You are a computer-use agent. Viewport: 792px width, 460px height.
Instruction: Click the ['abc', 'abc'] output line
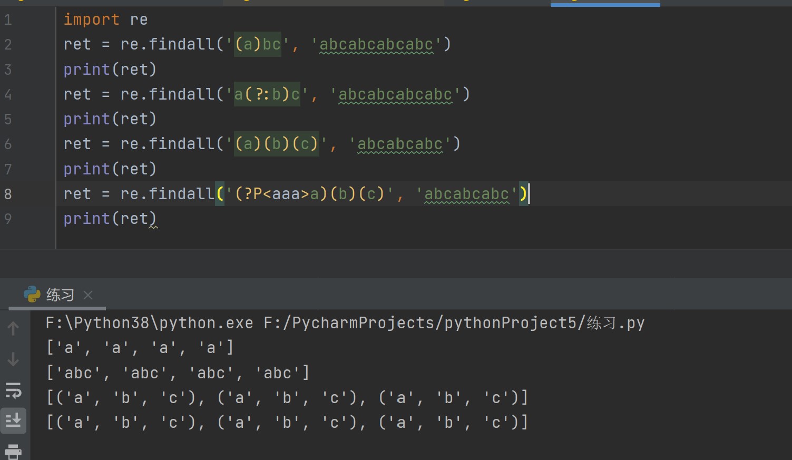tap(178, 373)
